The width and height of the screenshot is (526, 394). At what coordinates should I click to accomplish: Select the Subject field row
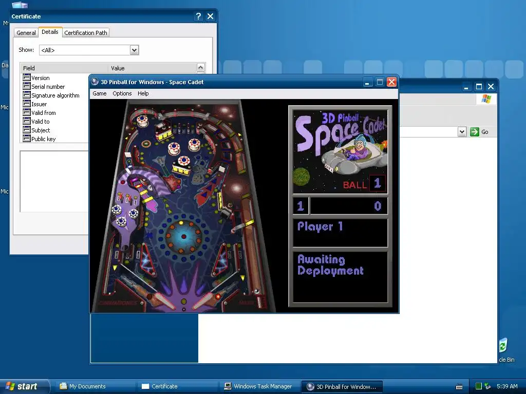55,130
